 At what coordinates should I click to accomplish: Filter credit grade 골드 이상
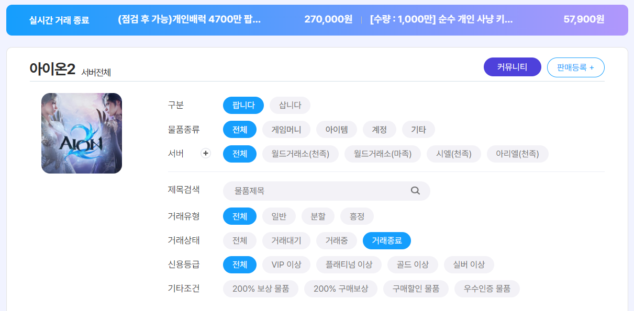[x=413, y=264]
